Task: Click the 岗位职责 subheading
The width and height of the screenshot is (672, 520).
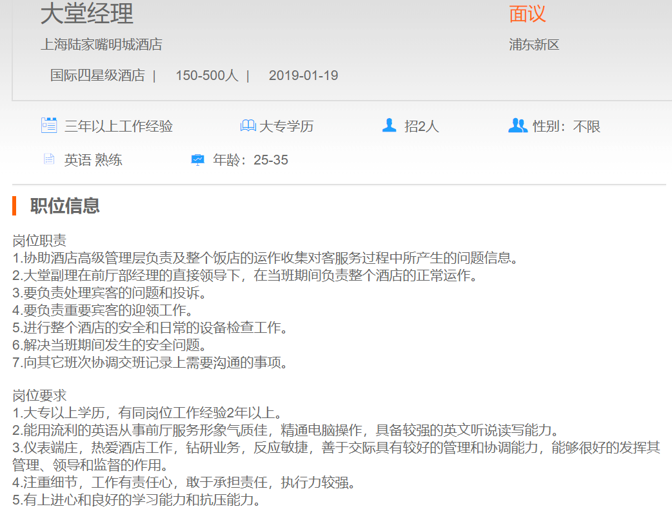Action: click(39, 241)
